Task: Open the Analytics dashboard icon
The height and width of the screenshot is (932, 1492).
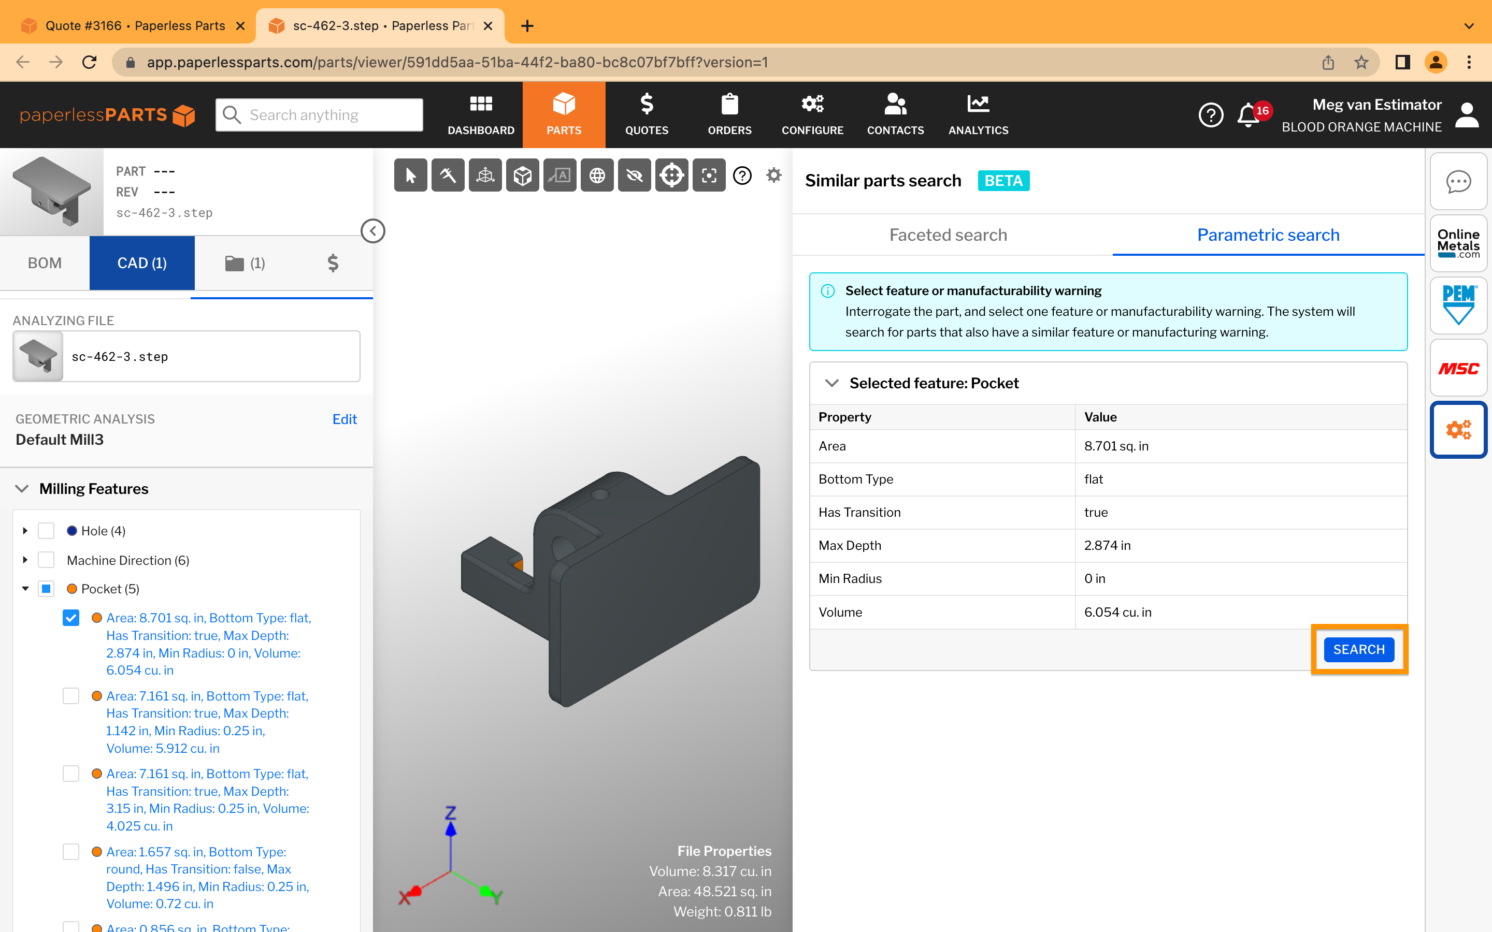Action: pos(978,114)
